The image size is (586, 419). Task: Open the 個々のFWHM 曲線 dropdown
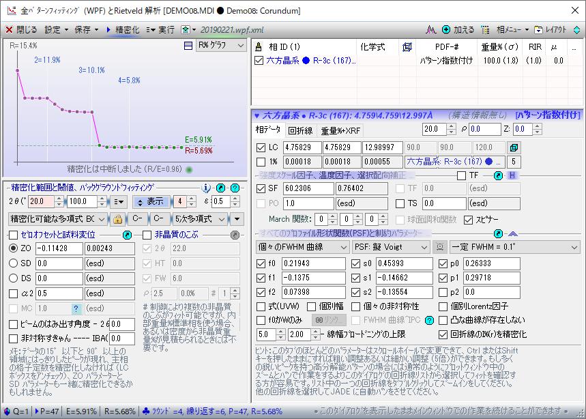(303, 247)
